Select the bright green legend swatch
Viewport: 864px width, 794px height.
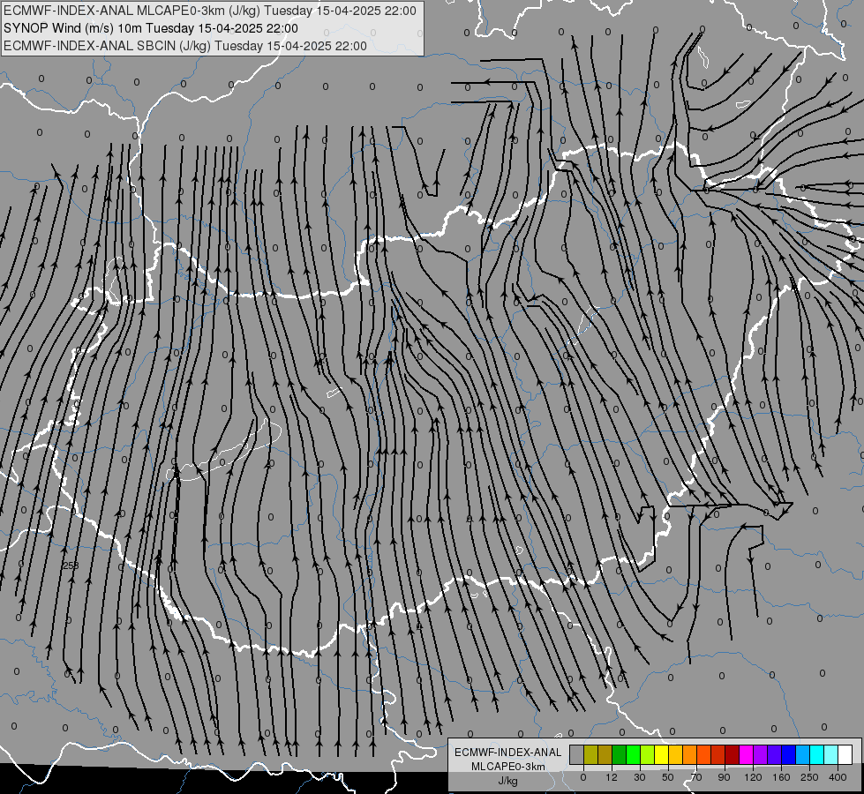(x=633, y=754)
